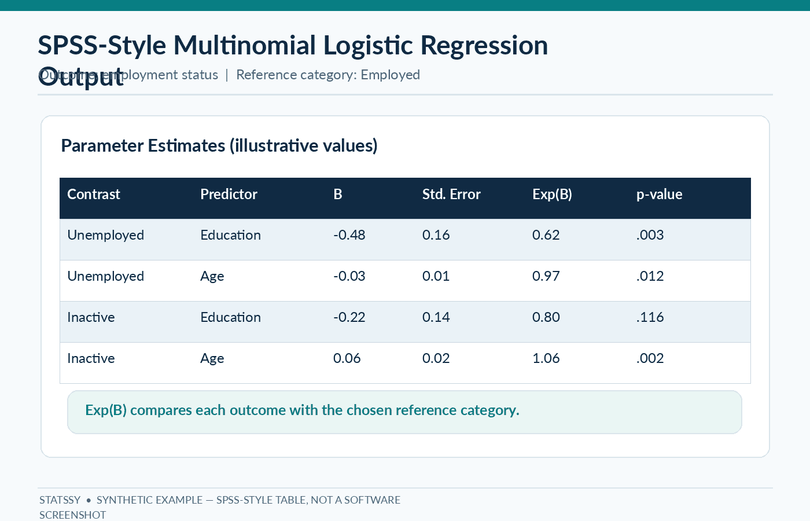Image resolution: width=810 pixels, height=521 pixels.
Task: Click the standard error value '0.02'
Action: [436, 358]
